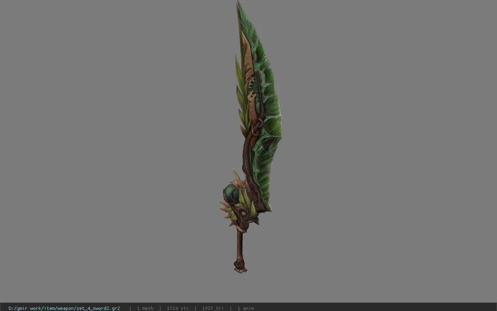Click the '1724 vtx' vertex count
This screenshot has height=311, width=497.
[x=177, y=308]
